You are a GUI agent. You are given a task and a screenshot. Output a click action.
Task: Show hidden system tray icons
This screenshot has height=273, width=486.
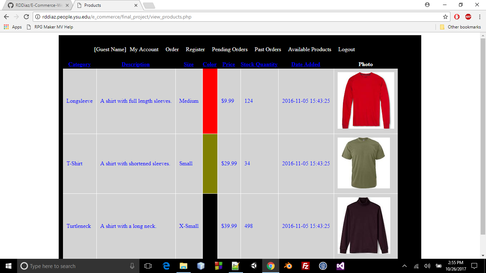(x=405, y=266)
